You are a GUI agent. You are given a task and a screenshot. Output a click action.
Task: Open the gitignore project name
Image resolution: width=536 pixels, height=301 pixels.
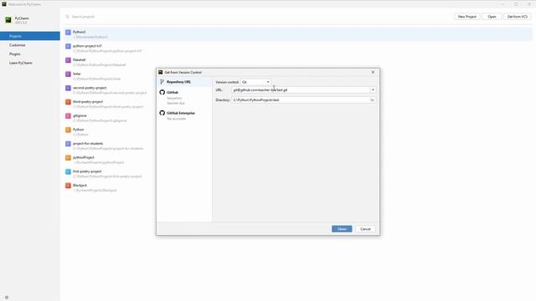point(80,115)
